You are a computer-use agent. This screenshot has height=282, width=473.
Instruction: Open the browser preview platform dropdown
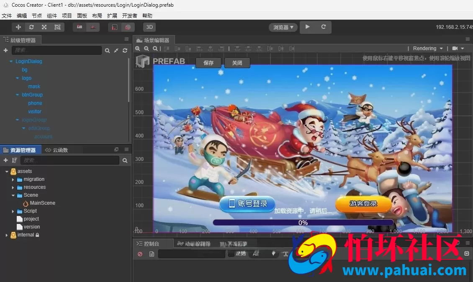point(283,28)
